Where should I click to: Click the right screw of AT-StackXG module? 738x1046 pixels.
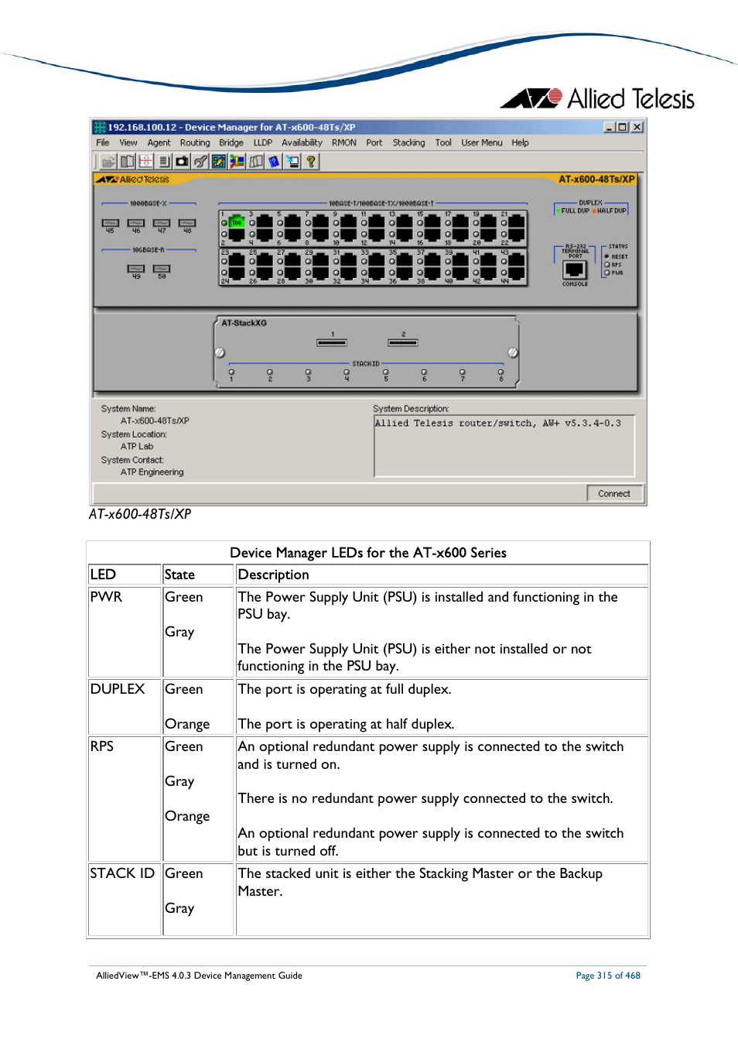[513, 353]
